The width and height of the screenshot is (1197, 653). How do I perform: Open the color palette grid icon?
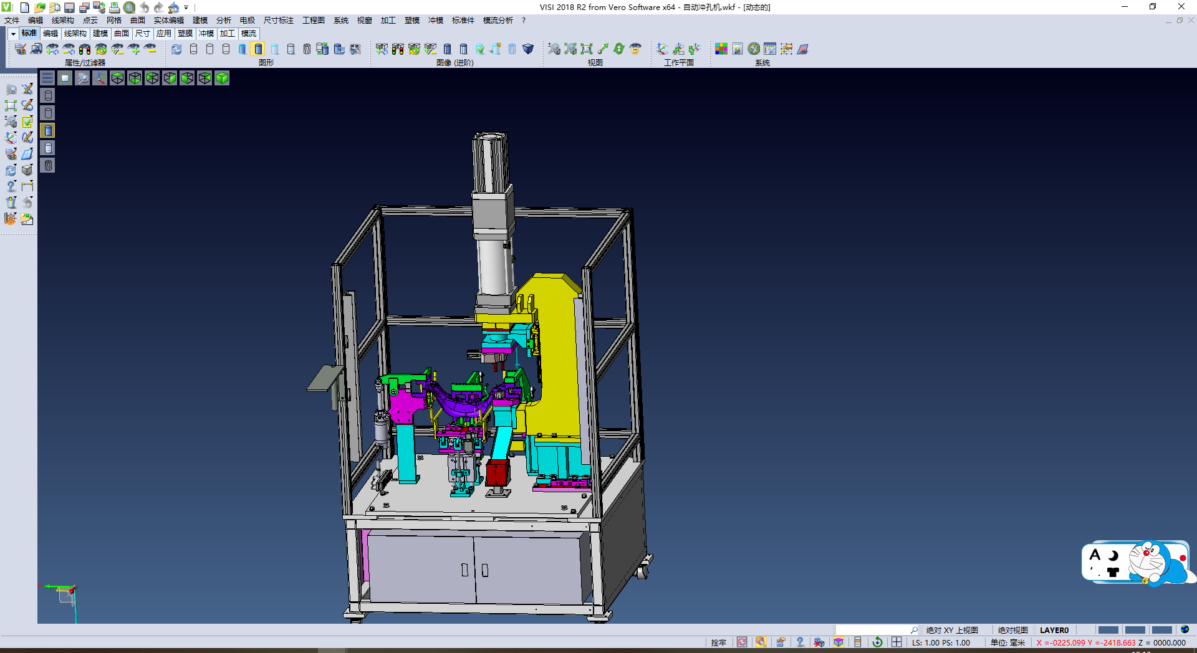point(721,49)
